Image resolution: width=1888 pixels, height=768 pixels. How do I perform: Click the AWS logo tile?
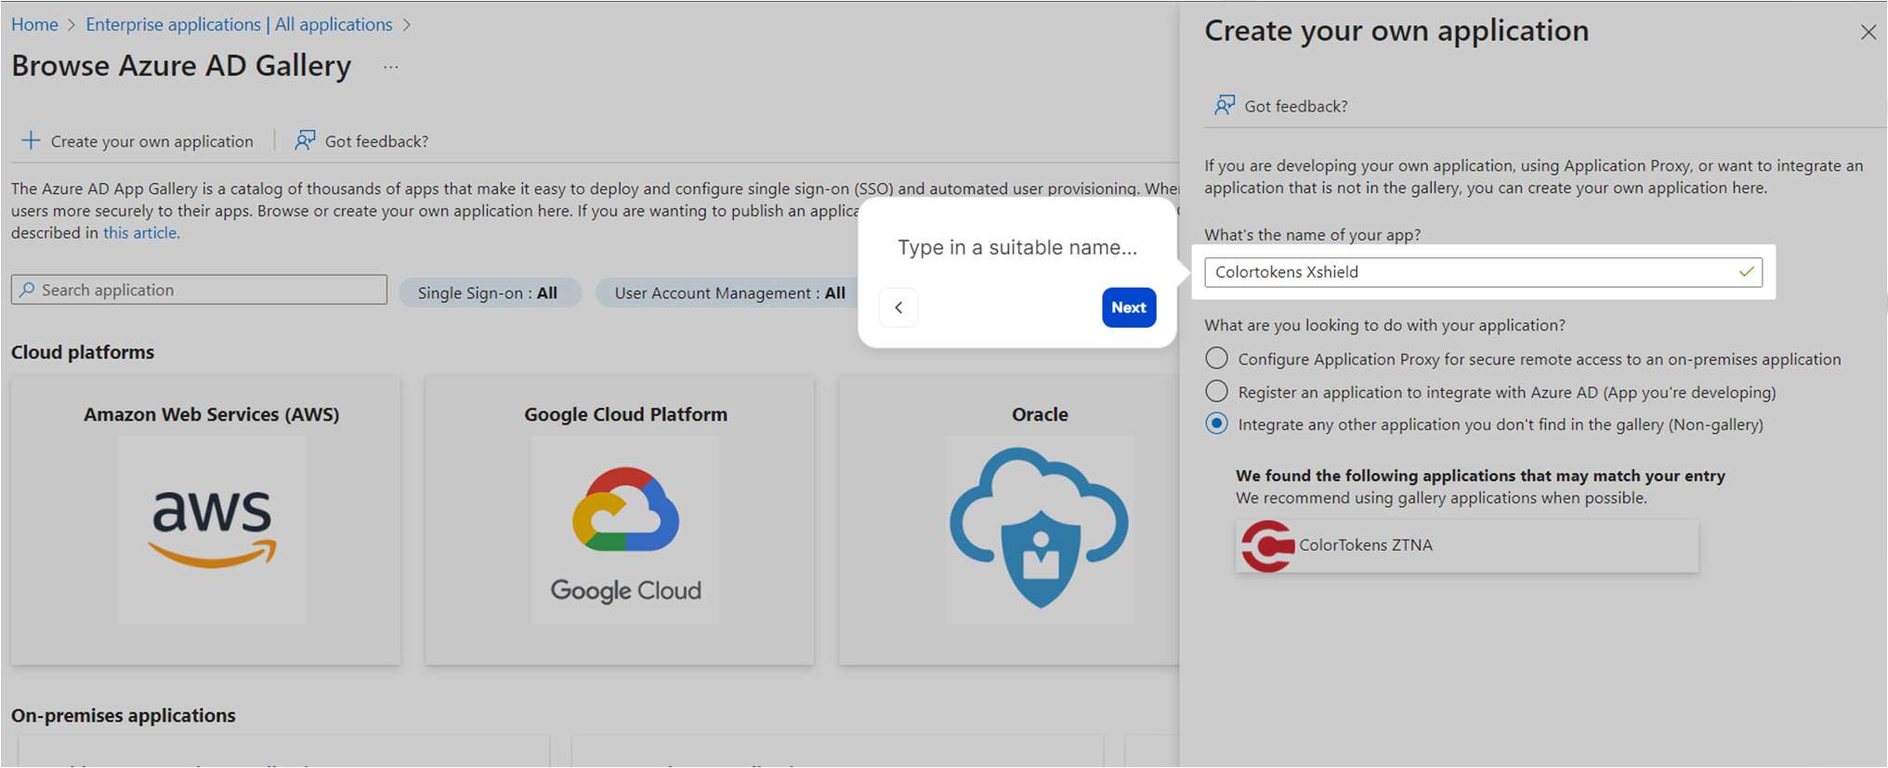pos(212,528)
